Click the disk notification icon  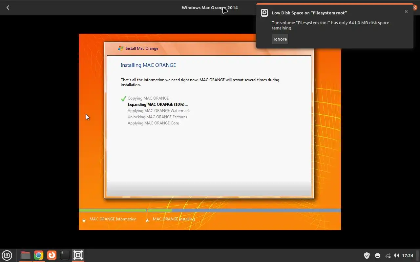(x=264, y=13)
